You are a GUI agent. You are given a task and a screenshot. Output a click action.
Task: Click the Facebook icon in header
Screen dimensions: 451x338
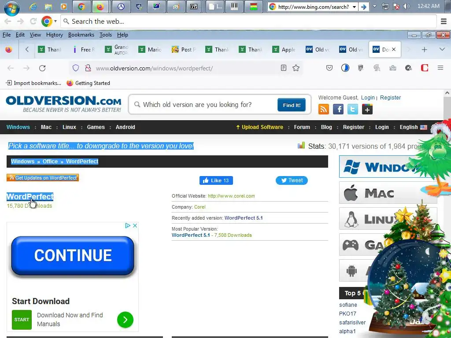[x=338, y=110]
